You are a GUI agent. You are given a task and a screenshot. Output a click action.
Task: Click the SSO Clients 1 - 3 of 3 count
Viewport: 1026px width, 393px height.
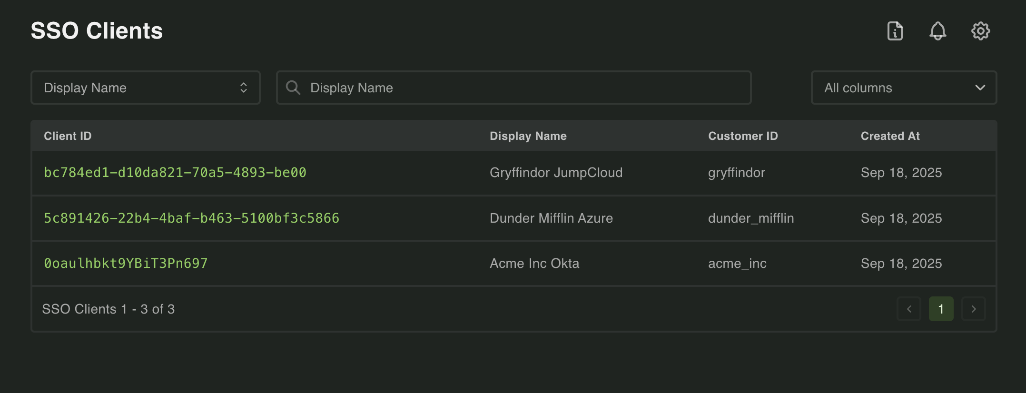[109, 309]
